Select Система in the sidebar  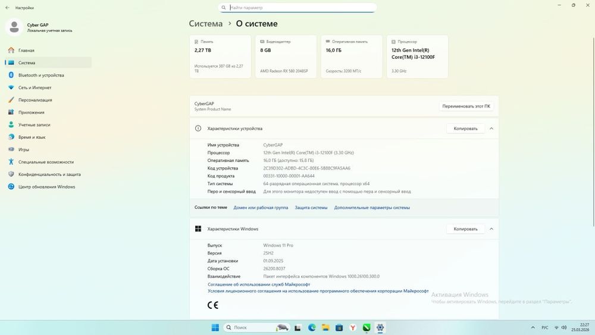(48, 62)
